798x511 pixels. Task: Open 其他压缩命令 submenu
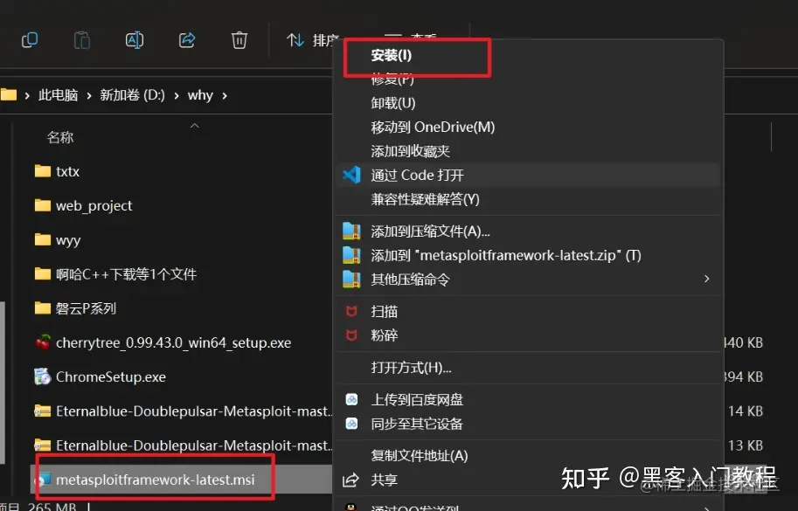tap(410, 280)
